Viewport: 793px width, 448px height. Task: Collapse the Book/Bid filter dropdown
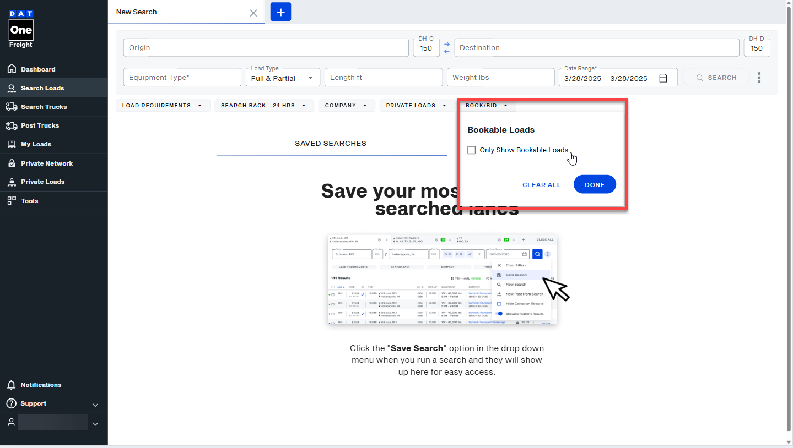tap(487, 106)
